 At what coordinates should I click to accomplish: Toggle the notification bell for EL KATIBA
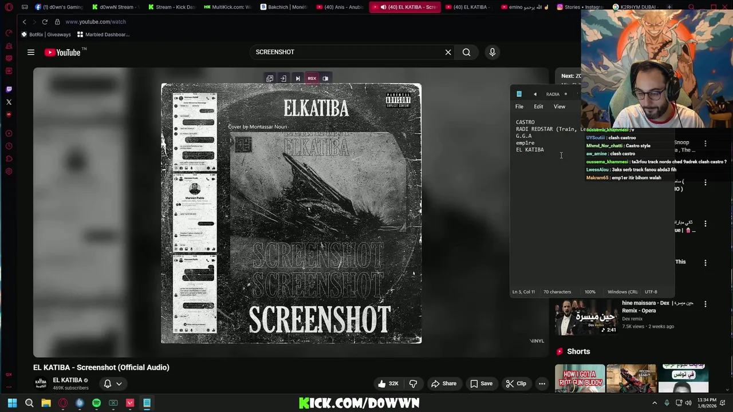click(107, 384)
